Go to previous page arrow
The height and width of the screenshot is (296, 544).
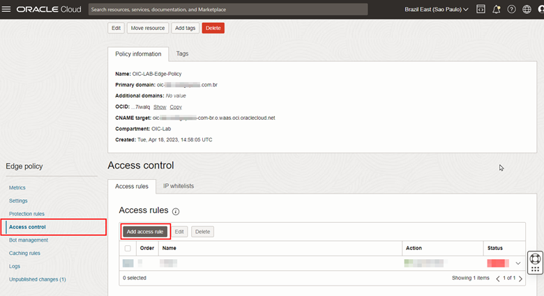coord(498,279)
